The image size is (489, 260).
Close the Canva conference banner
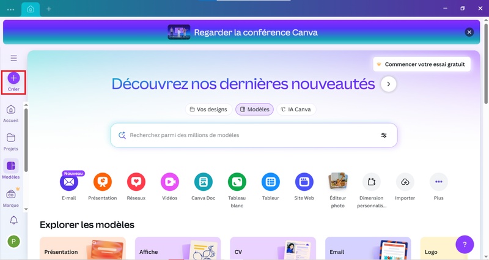coord(469,32)
